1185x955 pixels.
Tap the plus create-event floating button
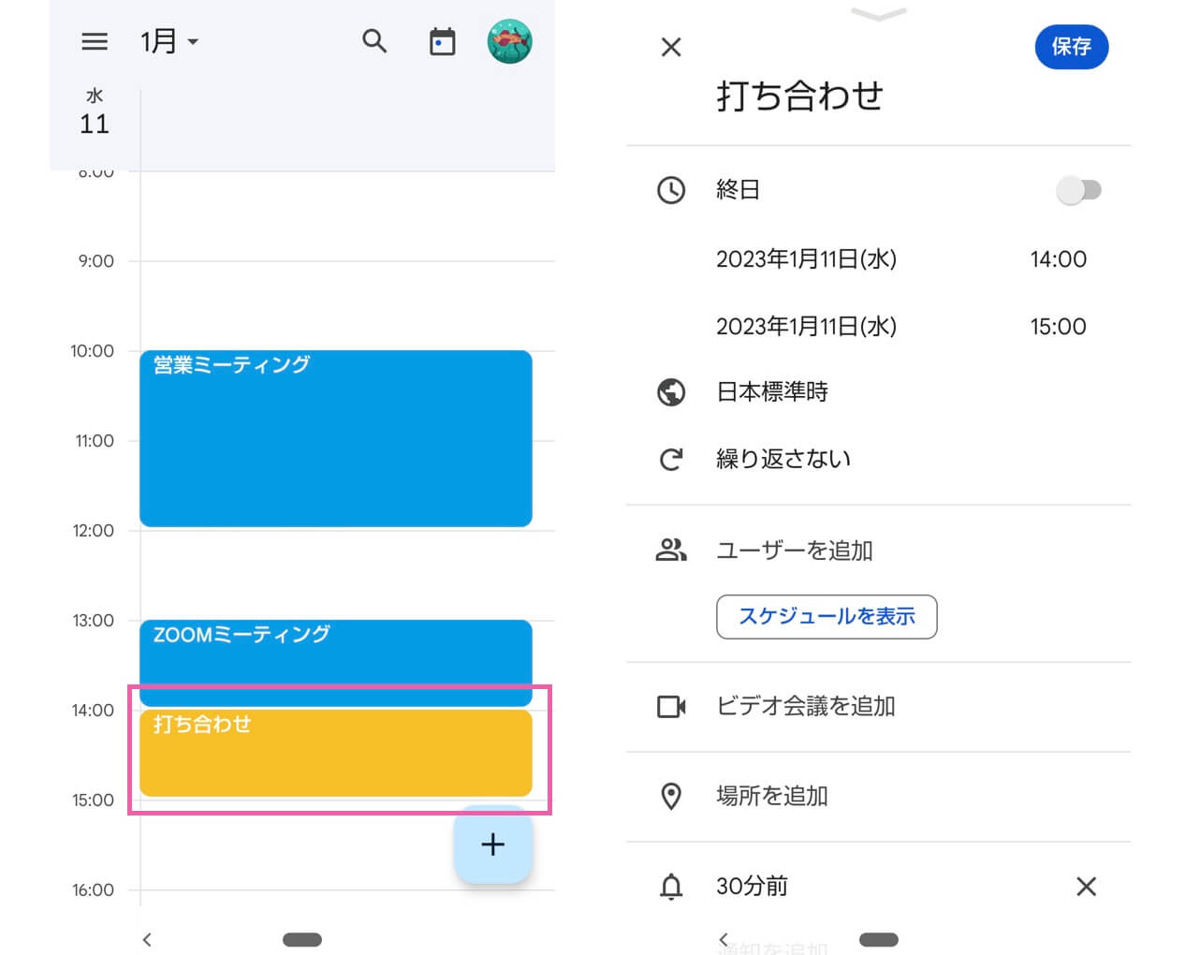coord(493,845)
